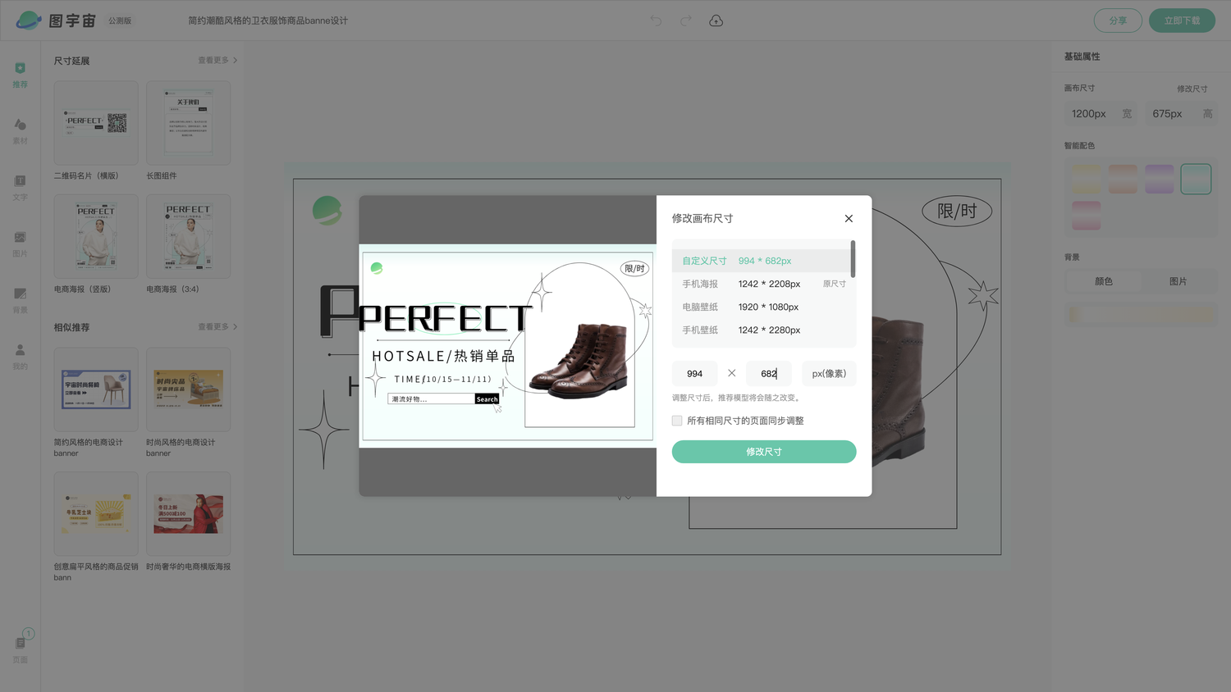1231x692 pixels.
Task: Open the 图片 sidebar panel
Action: tap(21, 244)
